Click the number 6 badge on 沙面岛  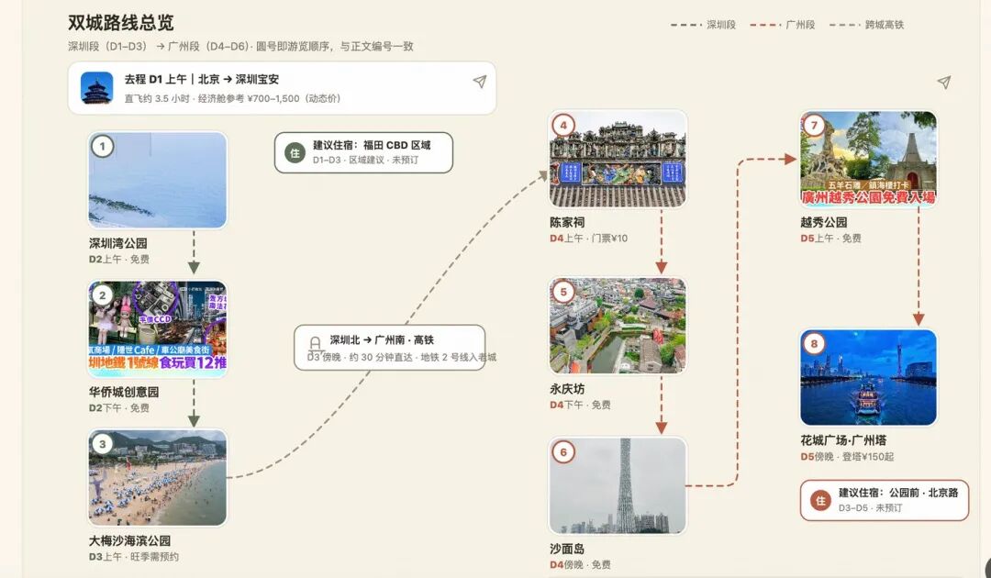point(563,451)
